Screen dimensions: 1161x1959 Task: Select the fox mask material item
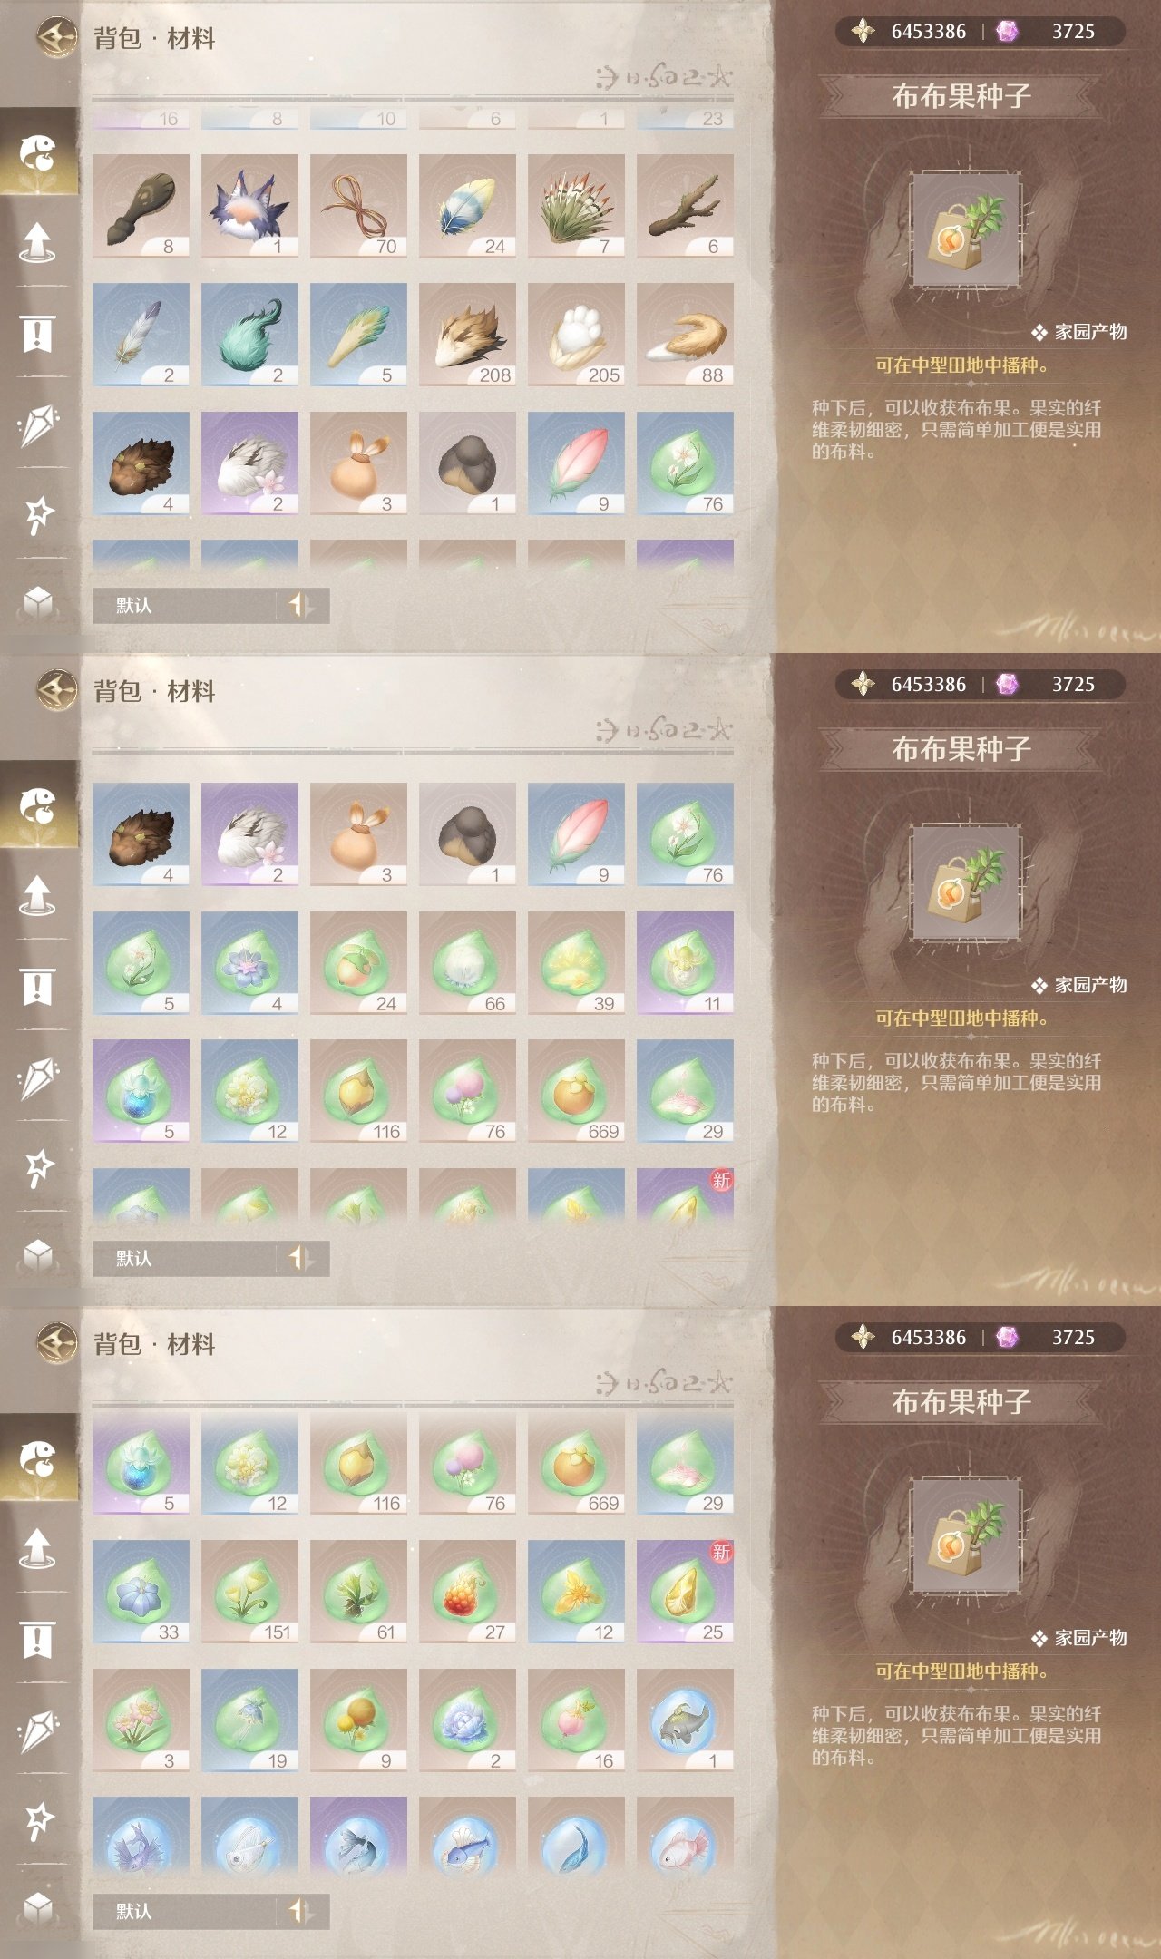click(x=249, y=206)
